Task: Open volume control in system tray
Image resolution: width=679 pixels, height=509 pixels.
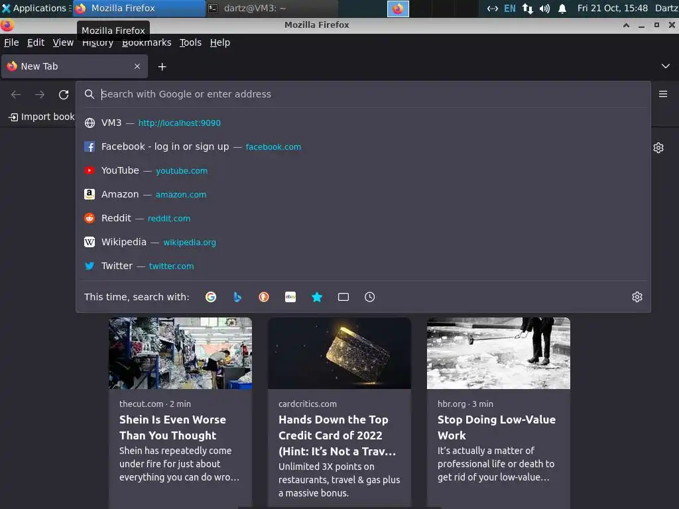Action: (x=544, y=9)
